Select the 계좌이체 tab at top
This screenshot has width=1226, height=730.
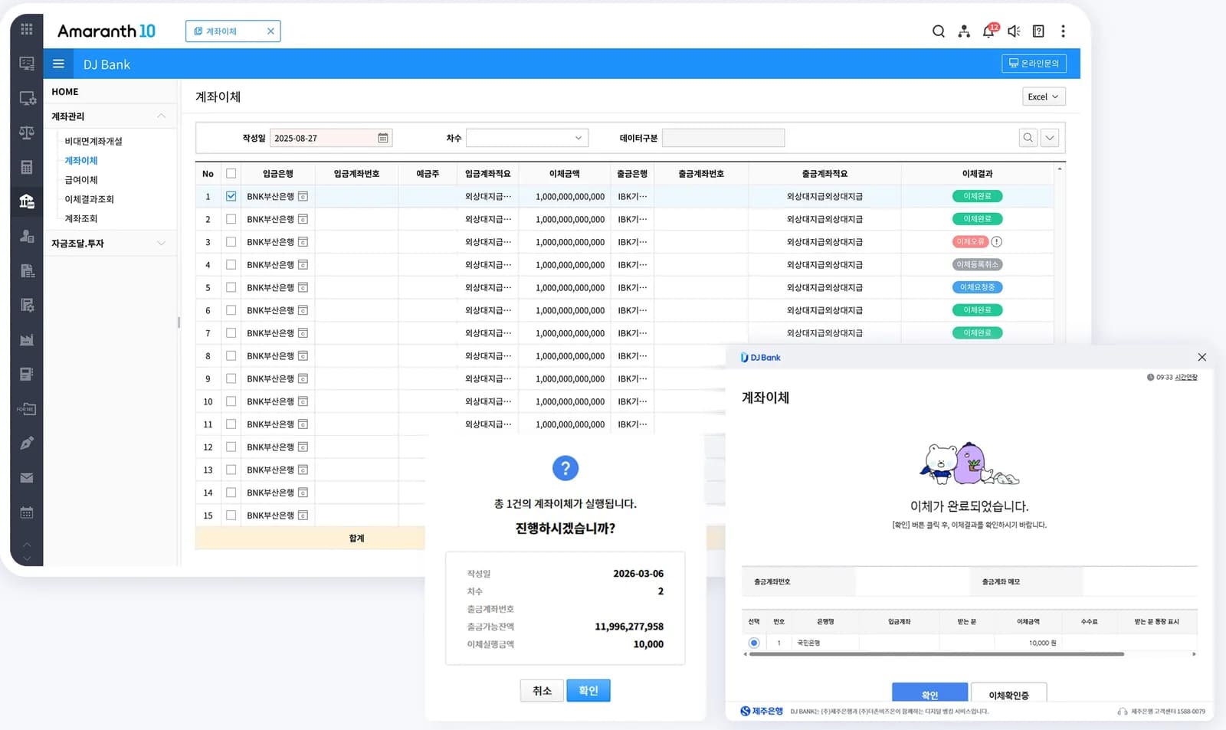coord(233,31)
